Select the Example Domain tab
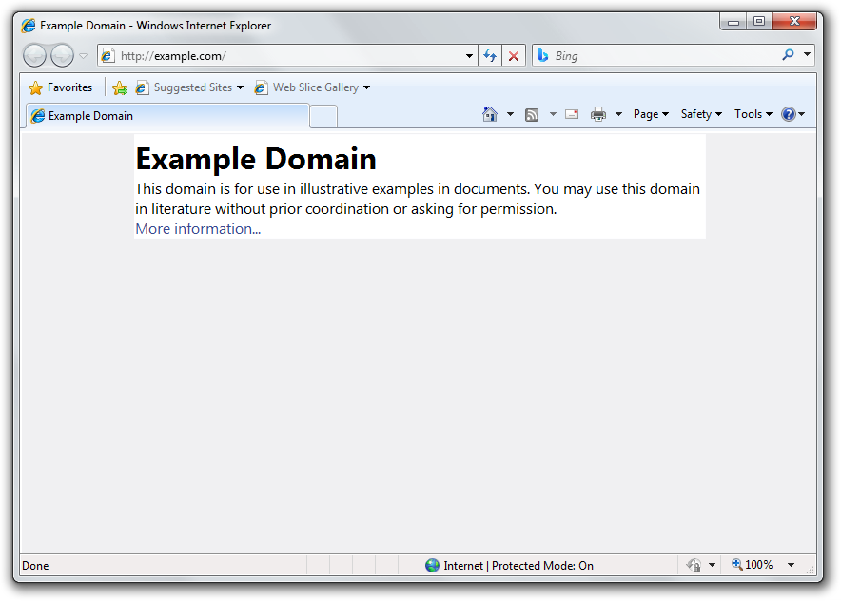 [167, 116]
